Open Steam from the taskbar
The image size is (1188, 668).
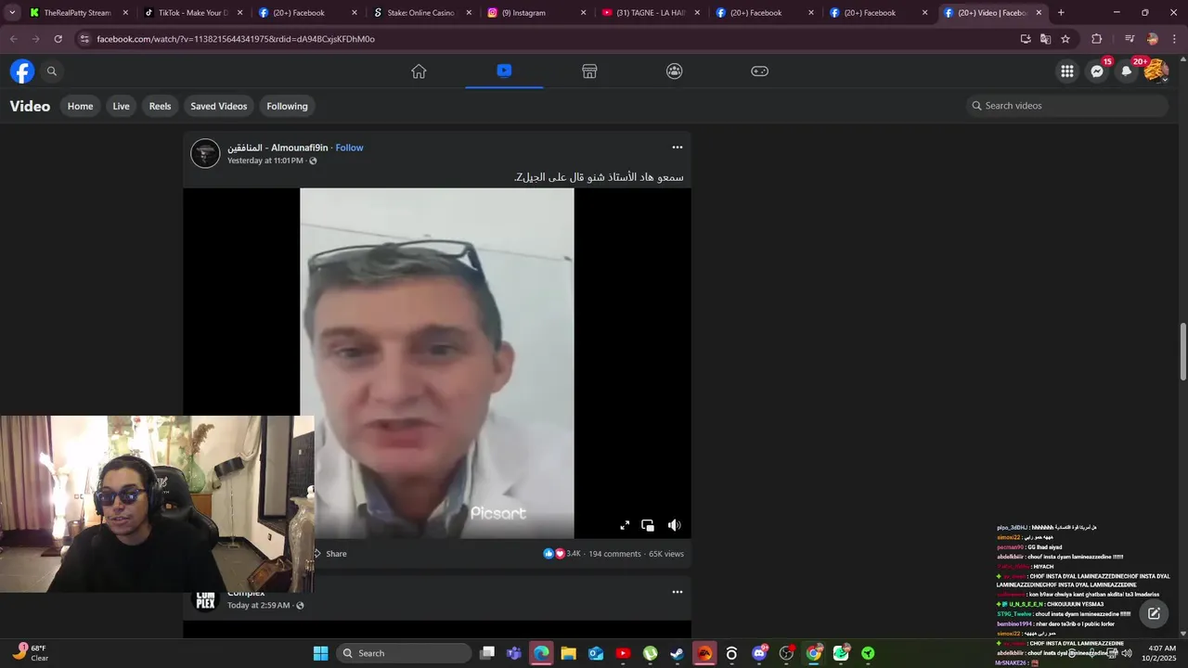click(677, 653)
